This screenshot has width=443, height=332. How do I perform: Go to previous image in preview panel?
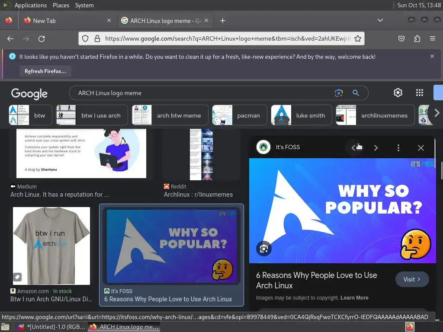pos(353,148)
